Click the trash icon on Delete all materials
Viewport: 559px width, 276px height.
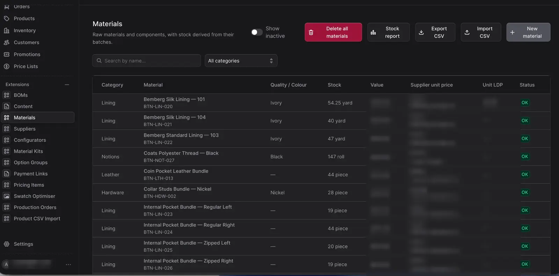(311, 32)
